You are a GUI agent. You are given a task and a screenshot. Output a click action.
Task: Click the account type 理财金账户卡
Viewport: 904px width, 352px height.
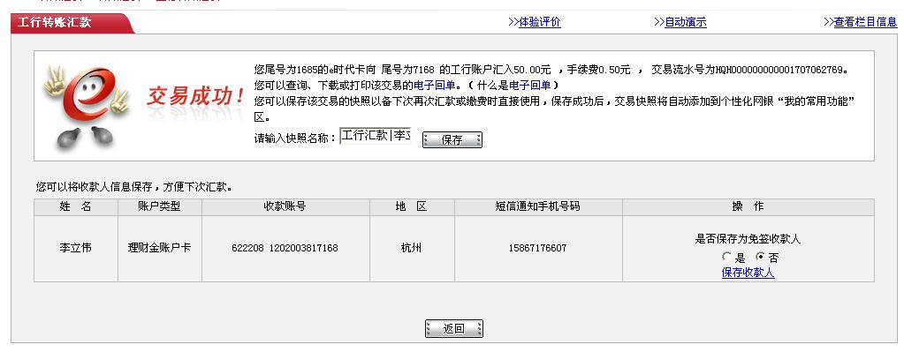click(160, 249)
